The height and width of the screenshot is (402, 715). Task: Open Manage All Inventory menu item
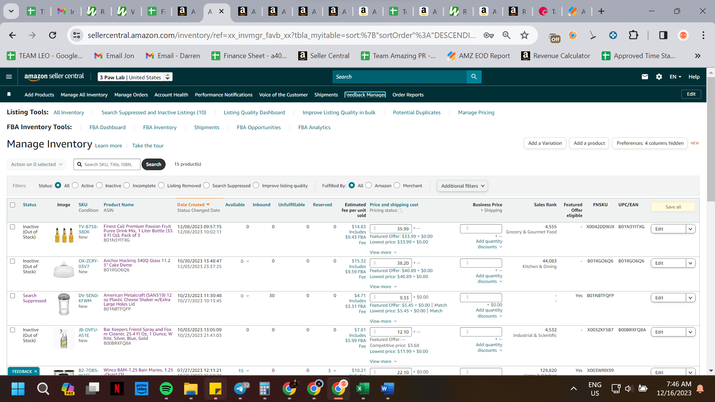click(84, 95)
